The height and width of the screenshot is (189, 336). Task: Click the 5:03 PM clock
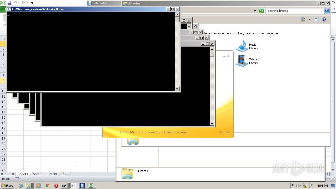click(322, 186)
